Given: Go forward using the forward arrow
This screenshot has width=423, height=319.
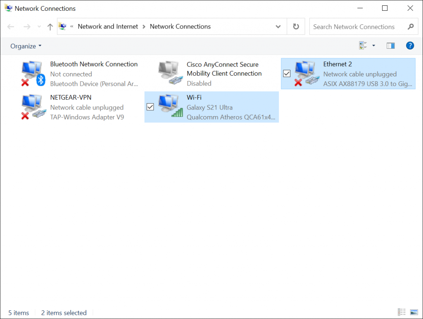Looking at the screenshot, I should coord(27,26).
